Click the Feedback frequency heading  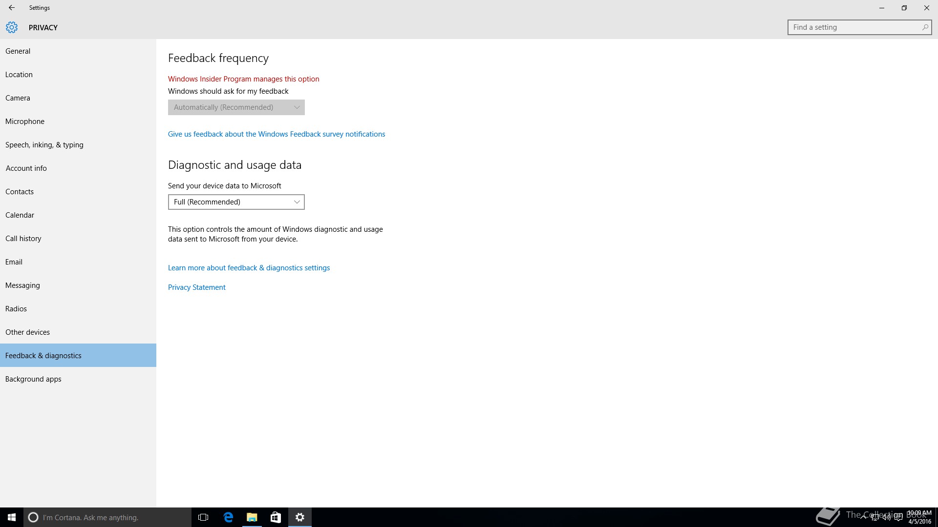[x=218, y=58]
